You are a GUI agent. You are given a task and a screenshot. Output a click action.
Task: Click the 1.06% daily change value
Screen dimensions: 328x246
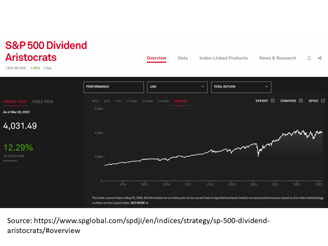35,68
